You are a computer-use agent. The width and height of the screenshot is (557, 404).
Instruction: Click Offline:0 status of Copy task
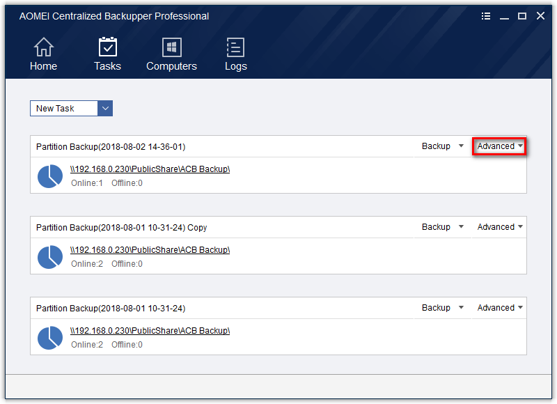coord(127,264)
